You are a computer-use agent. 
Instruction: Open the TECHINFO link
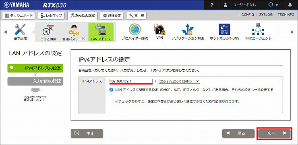coord(286,14)
